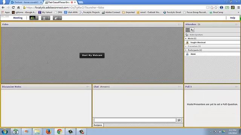Open the Focalytic Projects bookmark

tap(90, 12)
